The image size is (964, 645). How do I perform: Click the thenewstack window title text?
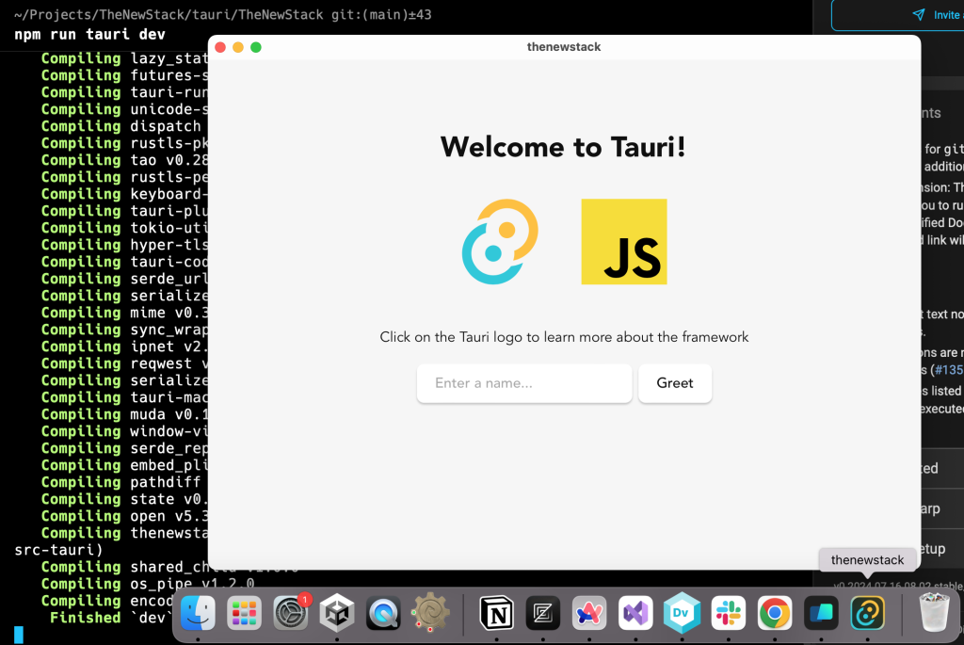point(564,47)
